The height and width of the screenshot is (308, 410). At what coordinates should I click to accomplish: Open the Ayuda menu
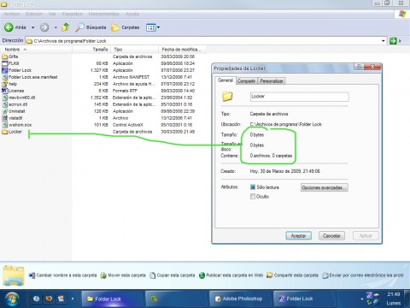pyautogui.click(x=132, y=14)
